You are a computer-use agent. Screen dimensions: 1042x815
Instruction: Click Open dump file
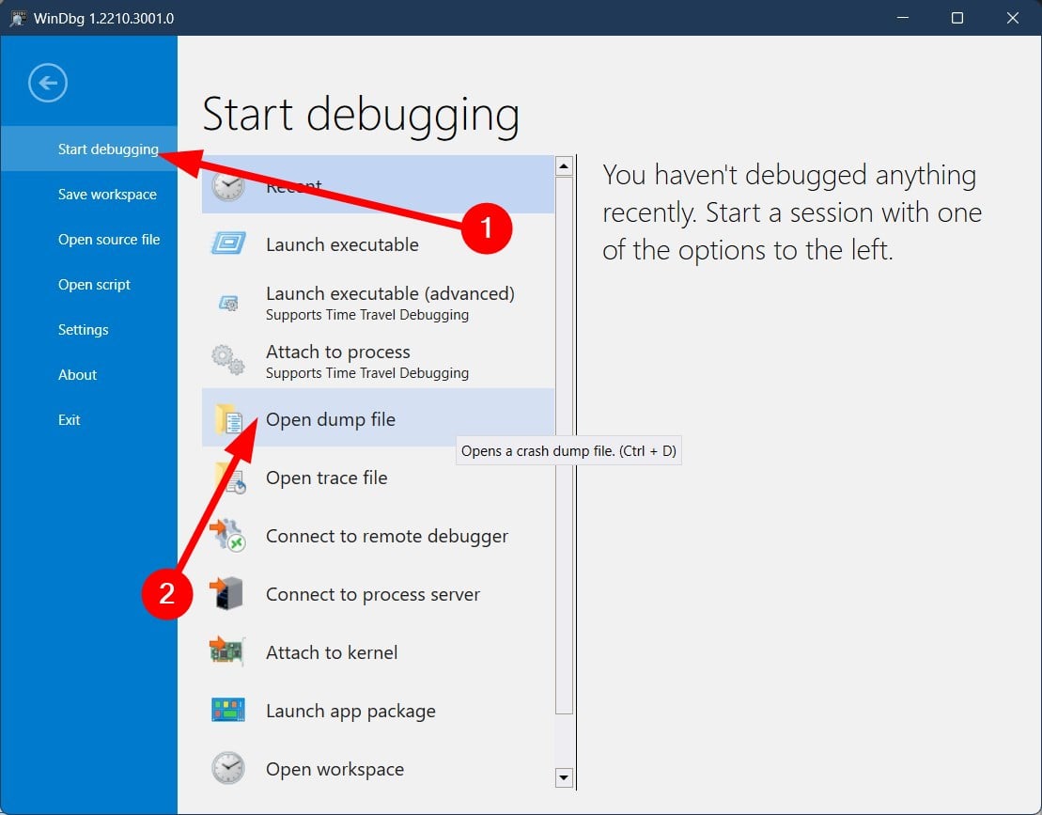coord(378,419)
